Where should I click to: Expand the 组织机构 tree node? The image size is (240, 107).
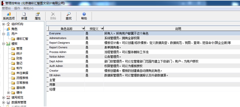click(3, 24)
